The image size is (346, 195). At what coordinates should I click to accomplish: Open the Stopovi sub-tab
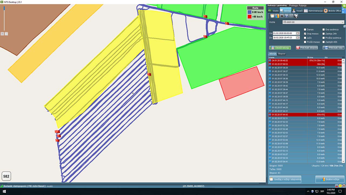[x=281, y=54]
